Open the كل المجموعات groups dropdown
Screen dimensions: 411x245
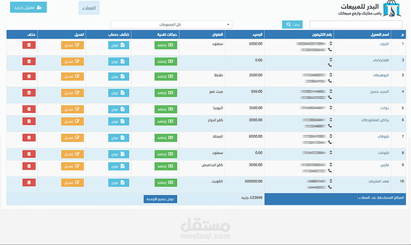171,25
